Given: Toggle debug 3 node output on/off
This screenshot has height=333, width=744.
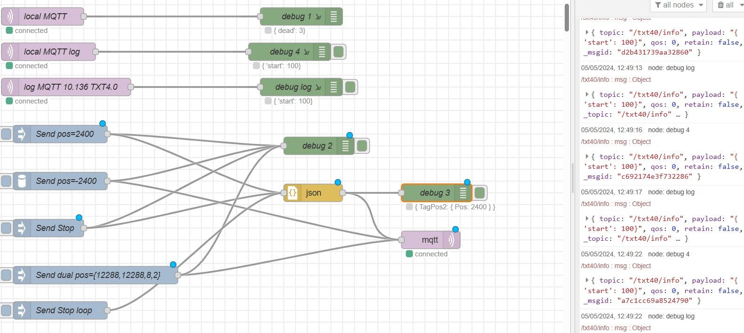Looking at the screenshot, I should click(480, 193).
